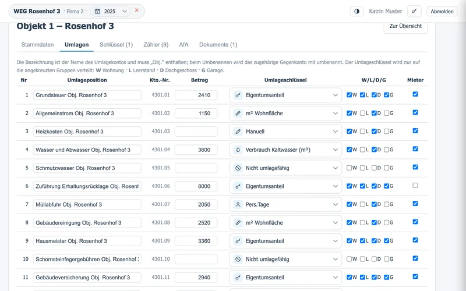Click the calendar icon before 2025

point(97,11)
